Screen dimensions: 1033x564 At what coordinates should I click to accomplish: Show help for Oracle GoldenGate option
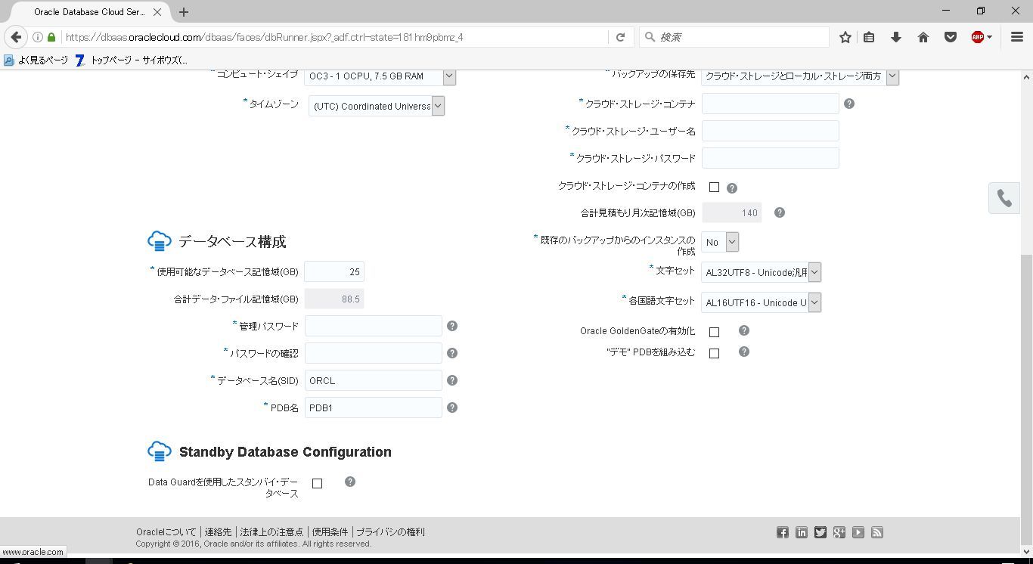pyautogui.click(x=744, y=330)
